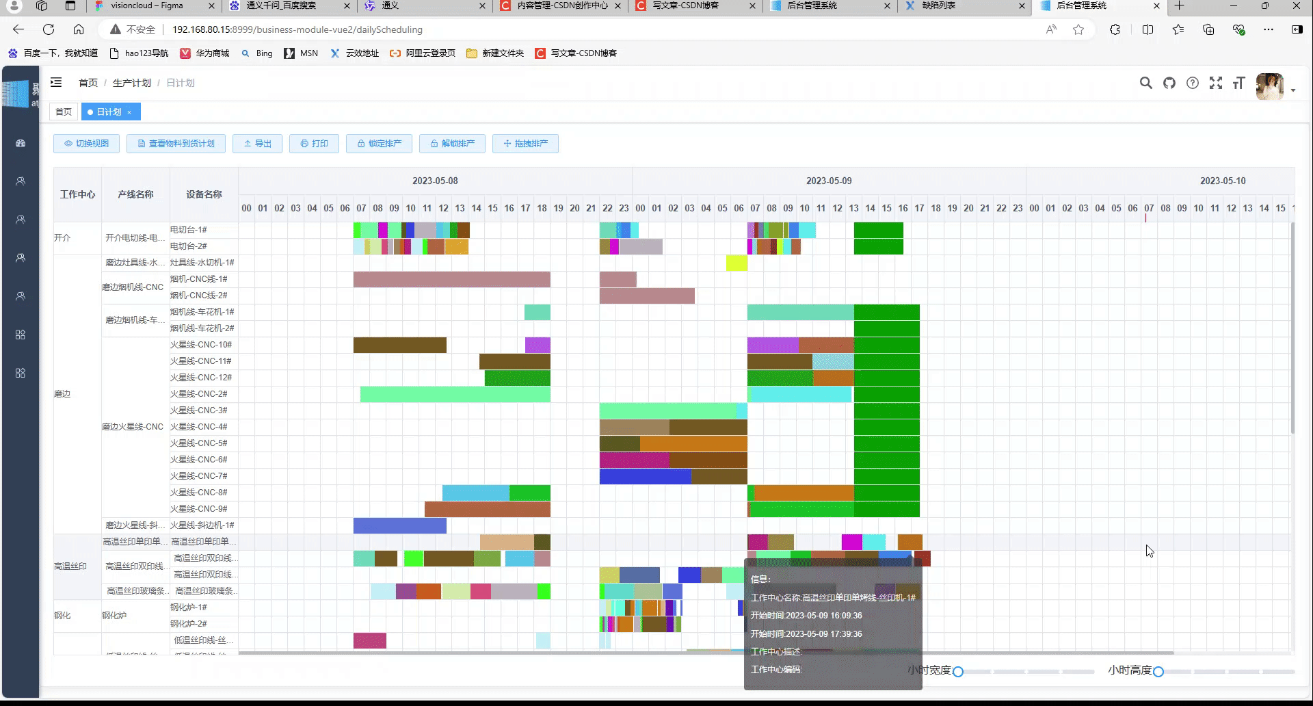Select light green bar on 火星线-CNC-2# row
This screenshot has height=706, width=1313.
point(455,394)
